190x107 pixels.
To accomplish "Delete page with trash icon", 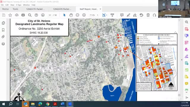I will pyautogui.click(x=148, y=15).
